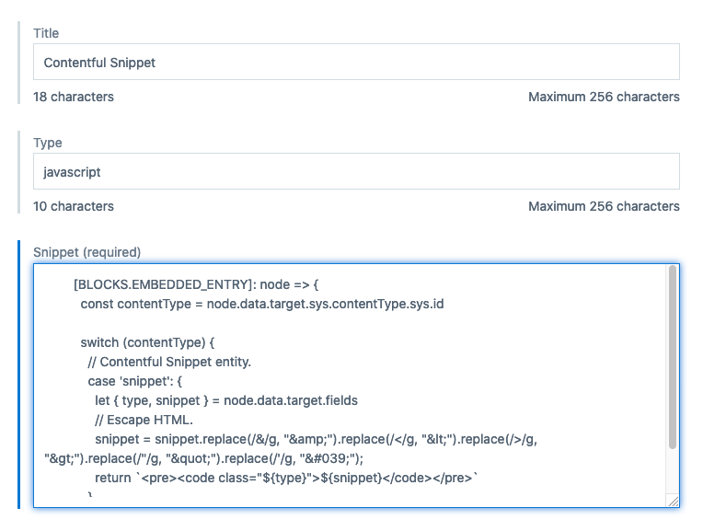Click 'Maximum 256 characters' under Type
The height and width of the screenshot is (531, 703).
point(604,206)
